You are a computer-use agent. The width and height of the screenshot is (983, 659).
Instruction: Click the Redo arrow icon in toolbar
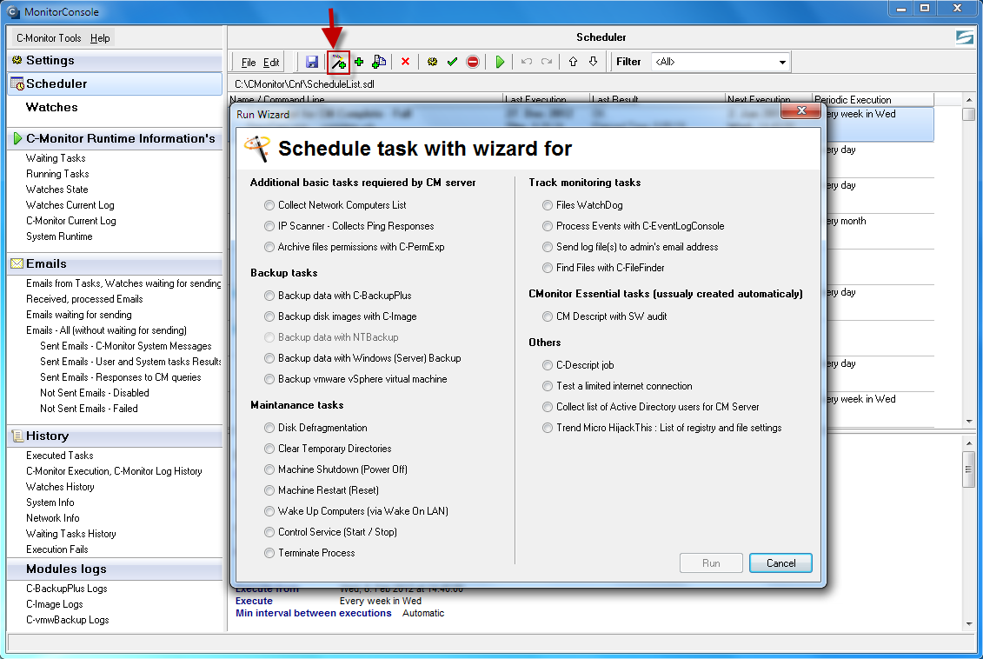(547, 62)
